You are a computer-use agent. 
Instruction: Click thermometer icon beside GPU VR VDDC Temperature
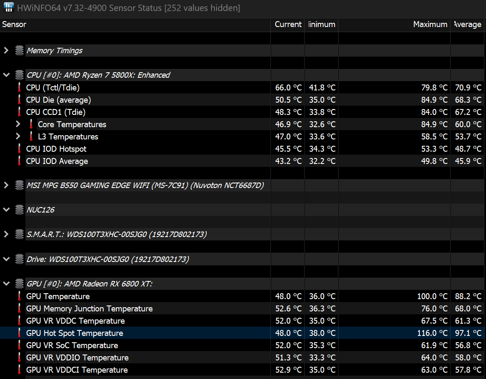pyautogui.click(x=19, y=320)
